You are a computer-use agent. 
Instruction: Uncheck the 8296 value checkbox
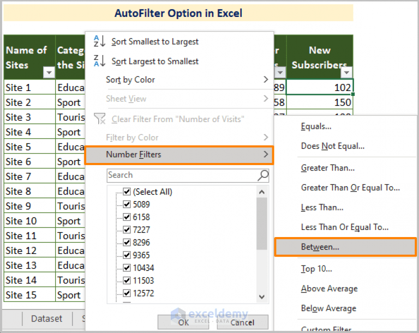[x=127, y=242]
